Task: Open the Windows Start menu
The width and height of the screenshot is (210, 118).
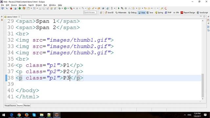Action: 4,115
